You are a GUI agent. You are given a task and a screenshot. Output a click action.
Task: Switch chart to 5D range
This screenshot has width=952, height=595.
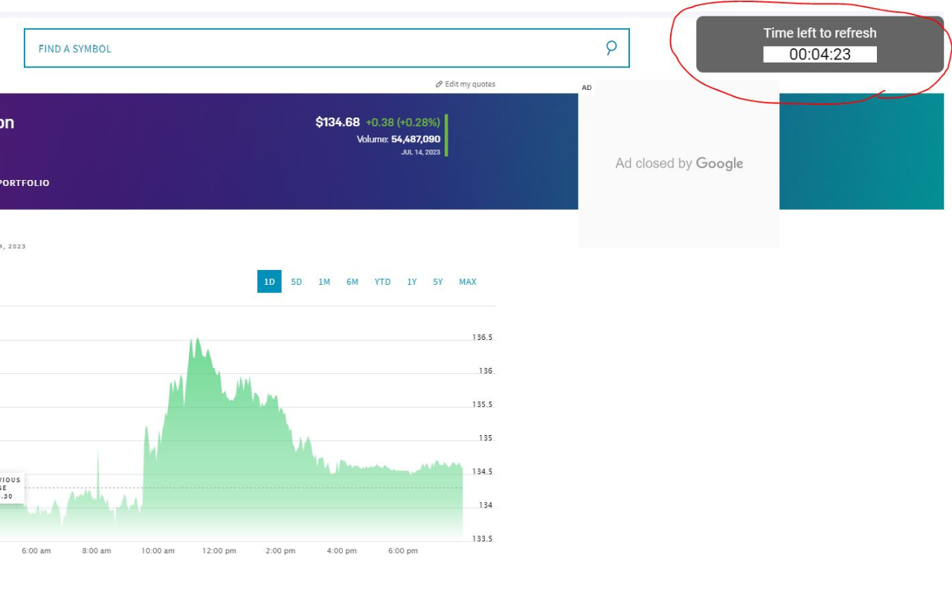pos(296,282)
